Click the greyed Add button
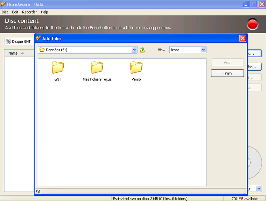The image size is (266, 201). tap(227, 62)
